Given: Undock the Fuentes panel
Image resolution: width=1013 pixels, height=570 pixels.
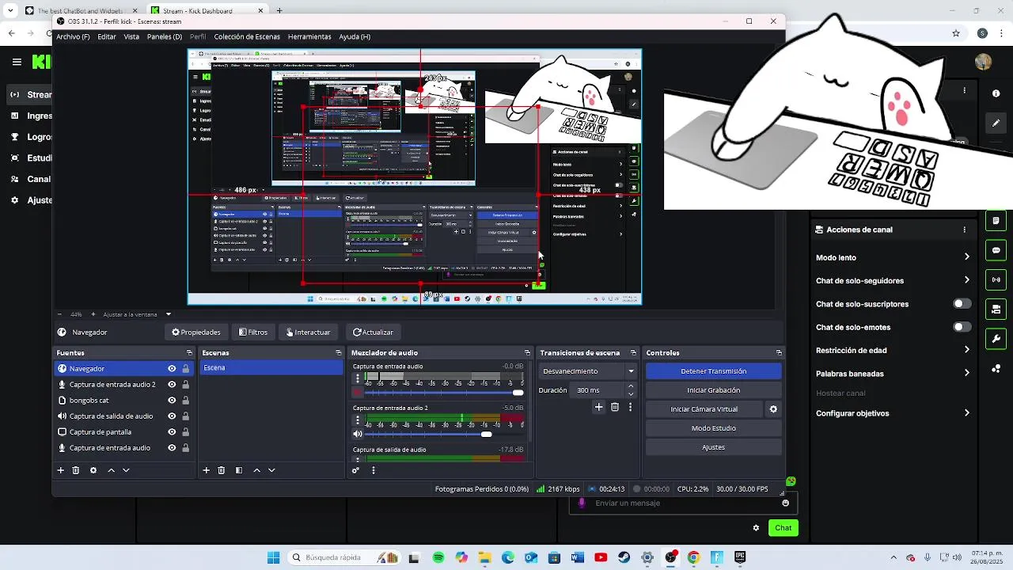Looking at the screenshot, I should point(189,353).
